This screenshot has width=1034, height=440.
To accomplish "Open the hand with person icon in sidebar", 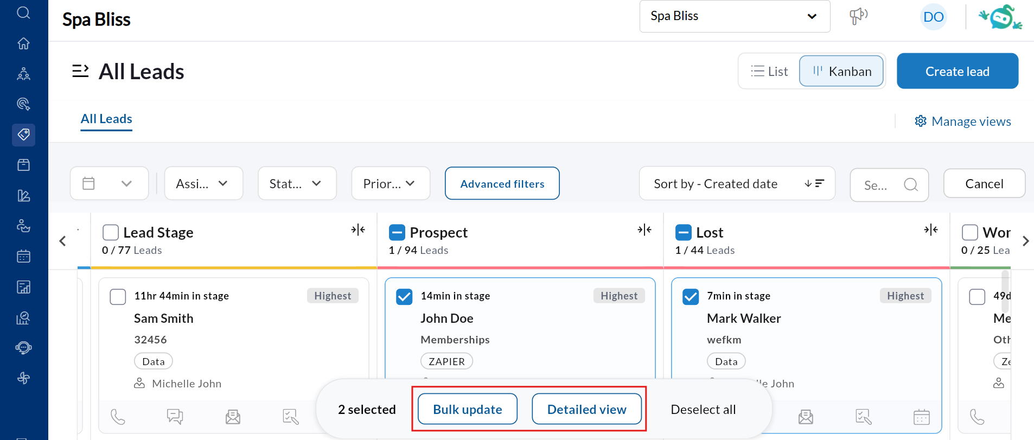I will [x=23, y=226].
